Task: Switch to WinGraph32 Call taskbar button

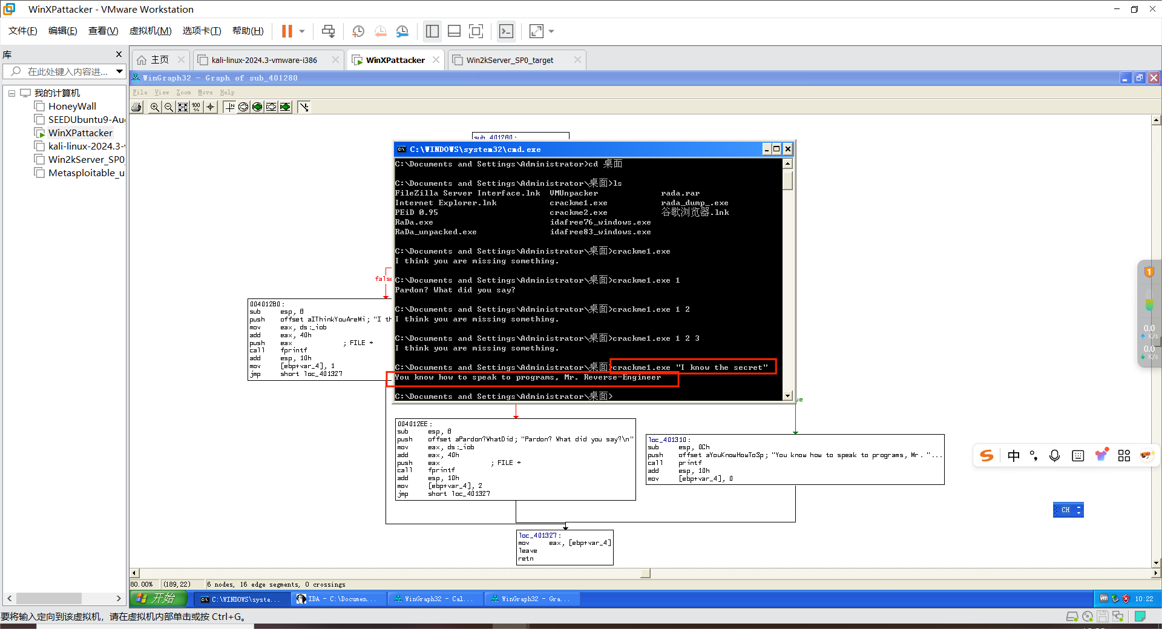Action: pyautogui.click(x=434, y=599)
